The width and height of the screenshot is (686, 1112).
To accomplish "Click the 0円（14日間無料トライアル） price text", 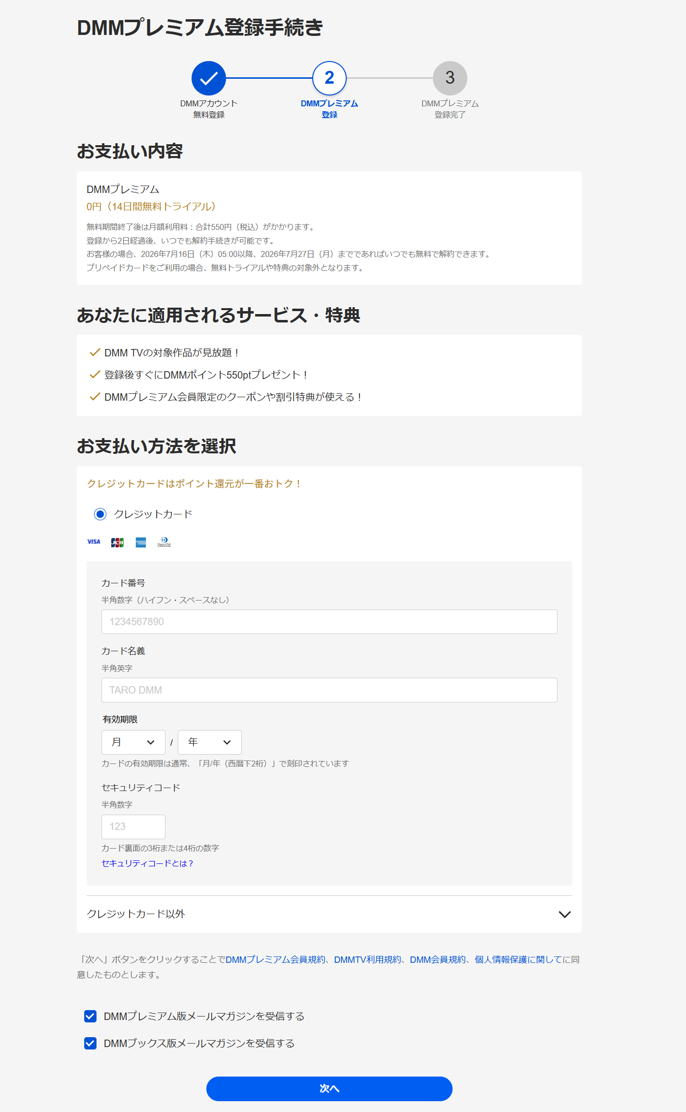I will click(151, 207).
